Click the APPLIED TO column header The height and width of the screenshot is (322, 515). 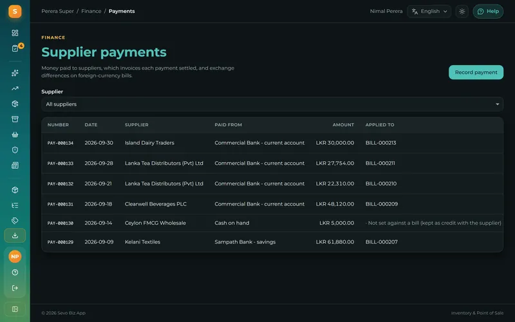380,125
